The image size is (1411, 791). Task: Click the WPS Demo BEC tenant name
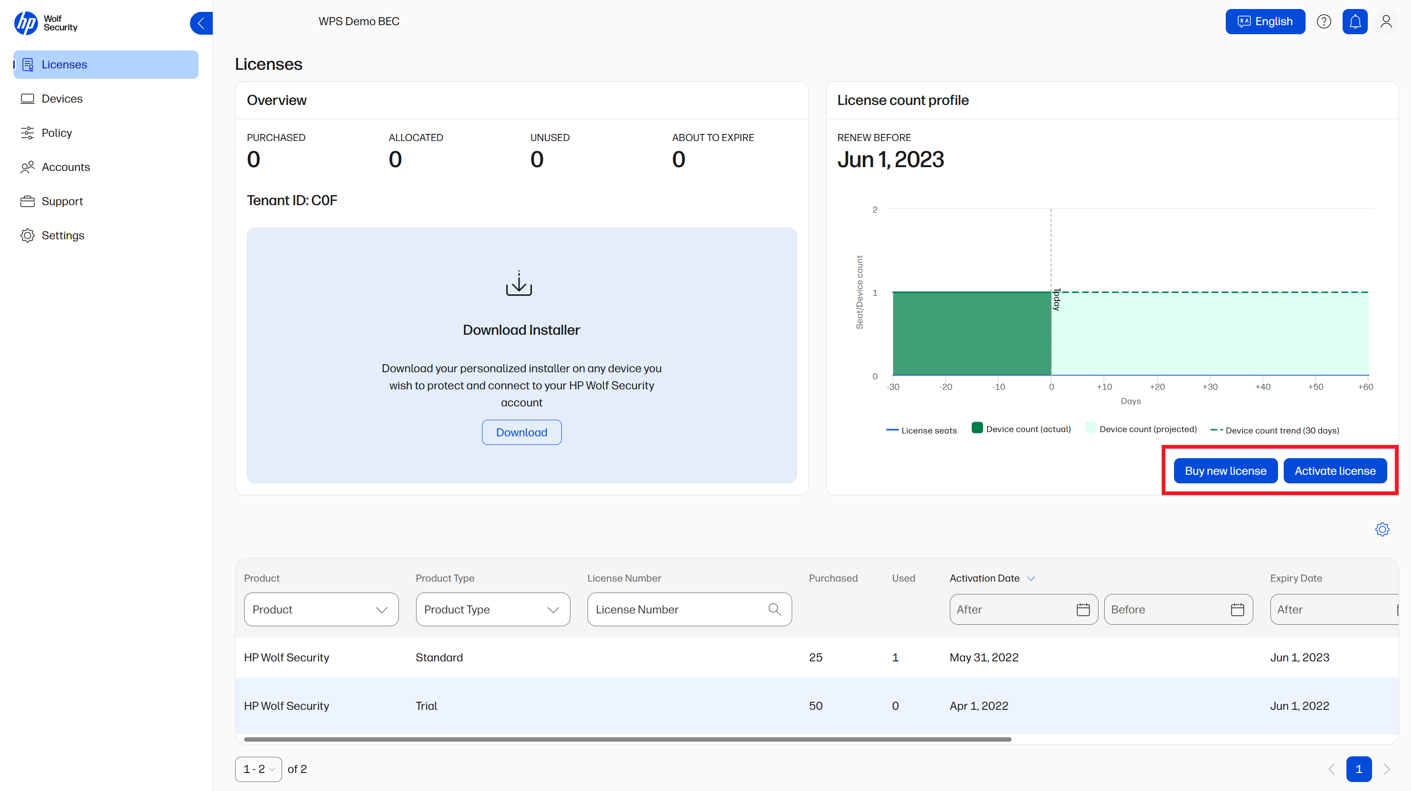coord(359,21)
